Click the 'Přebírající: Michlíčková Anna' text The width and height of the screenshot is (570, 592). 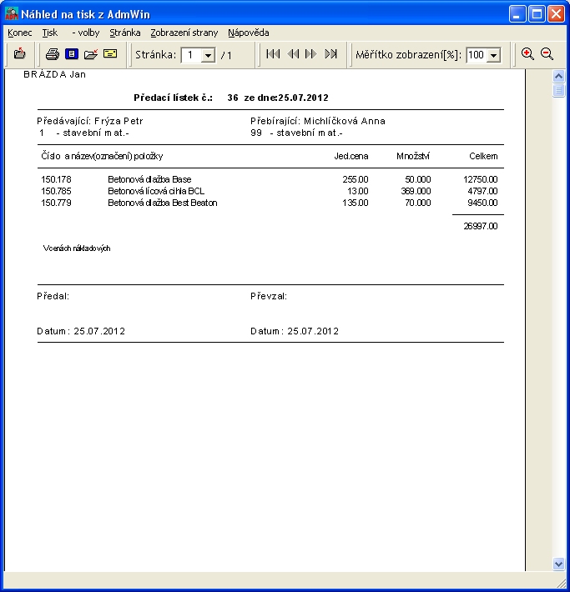point(318,121)
